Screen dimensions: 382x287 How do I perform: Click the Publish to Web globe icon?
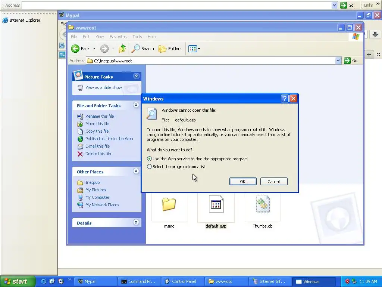tap(80, 139)
